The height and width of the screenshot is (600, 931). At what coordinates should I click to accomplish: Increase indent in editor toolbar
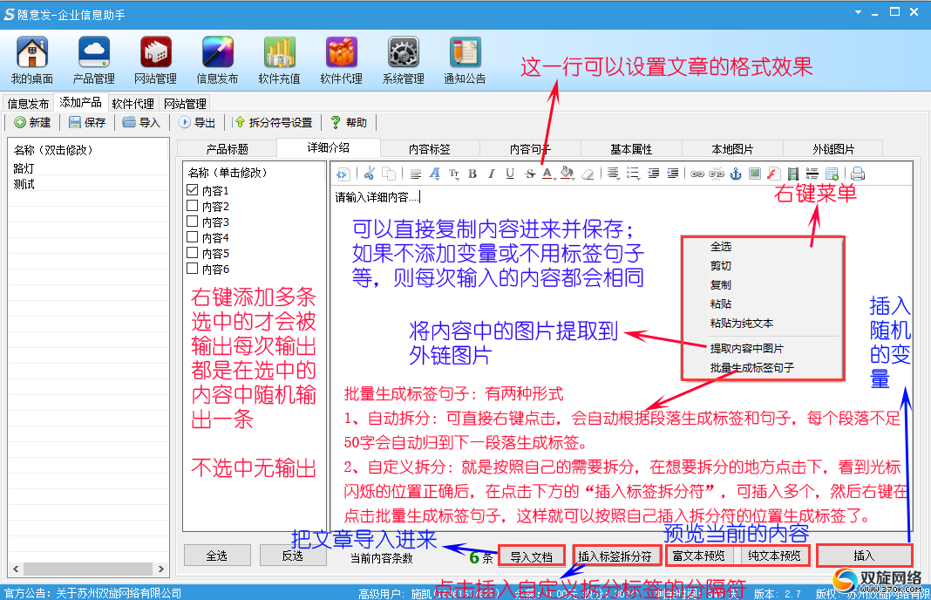click(673, 174)
